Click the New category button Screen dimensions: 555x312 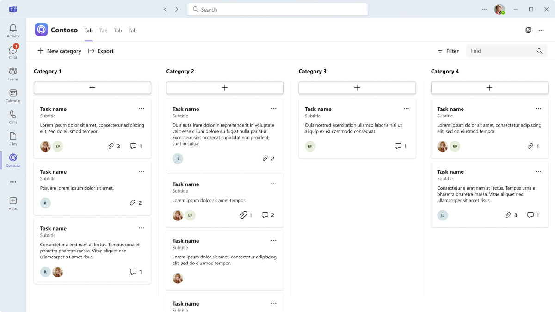coord(59,51)
